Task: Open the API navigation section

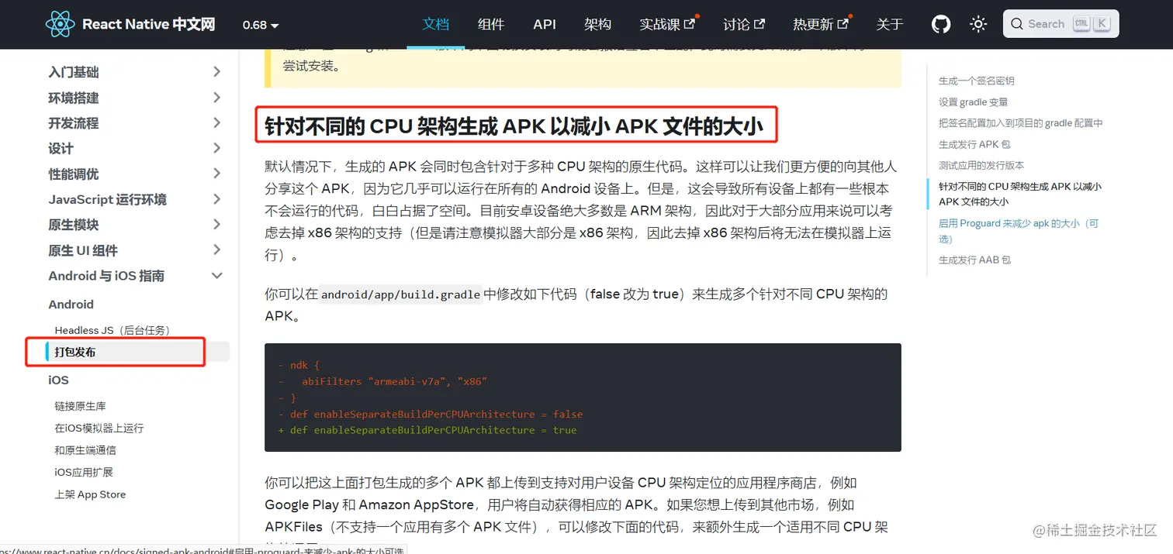Action: tap(545, 24)
